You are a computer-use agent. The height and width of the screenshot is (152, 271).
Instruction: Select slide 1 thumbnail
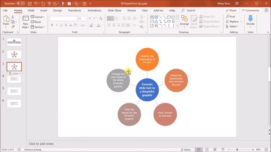coord(14,42)
